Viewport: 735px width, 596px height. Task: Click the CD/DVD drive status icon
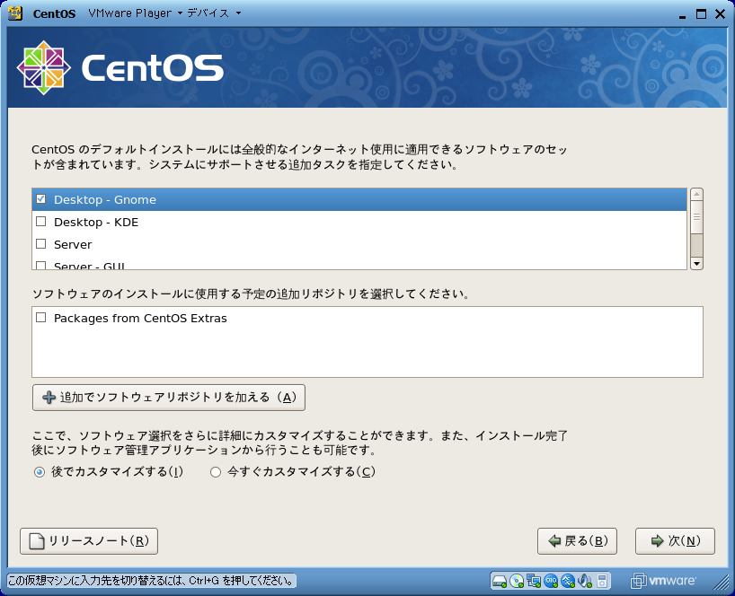point(517,581)
